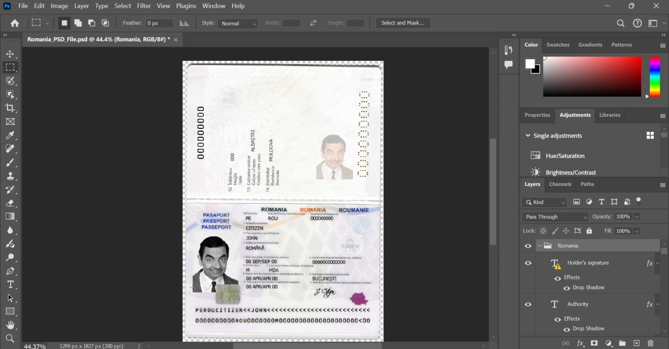This screenshot has height=349, width=669.
Task: Select the Horizontal Type tool
Action: click(10, 284)
